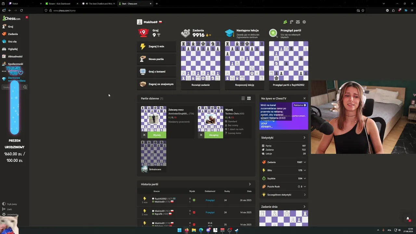Open Historia partii chevron
This screenshot has height=234, width=416.
click(250, 184)
